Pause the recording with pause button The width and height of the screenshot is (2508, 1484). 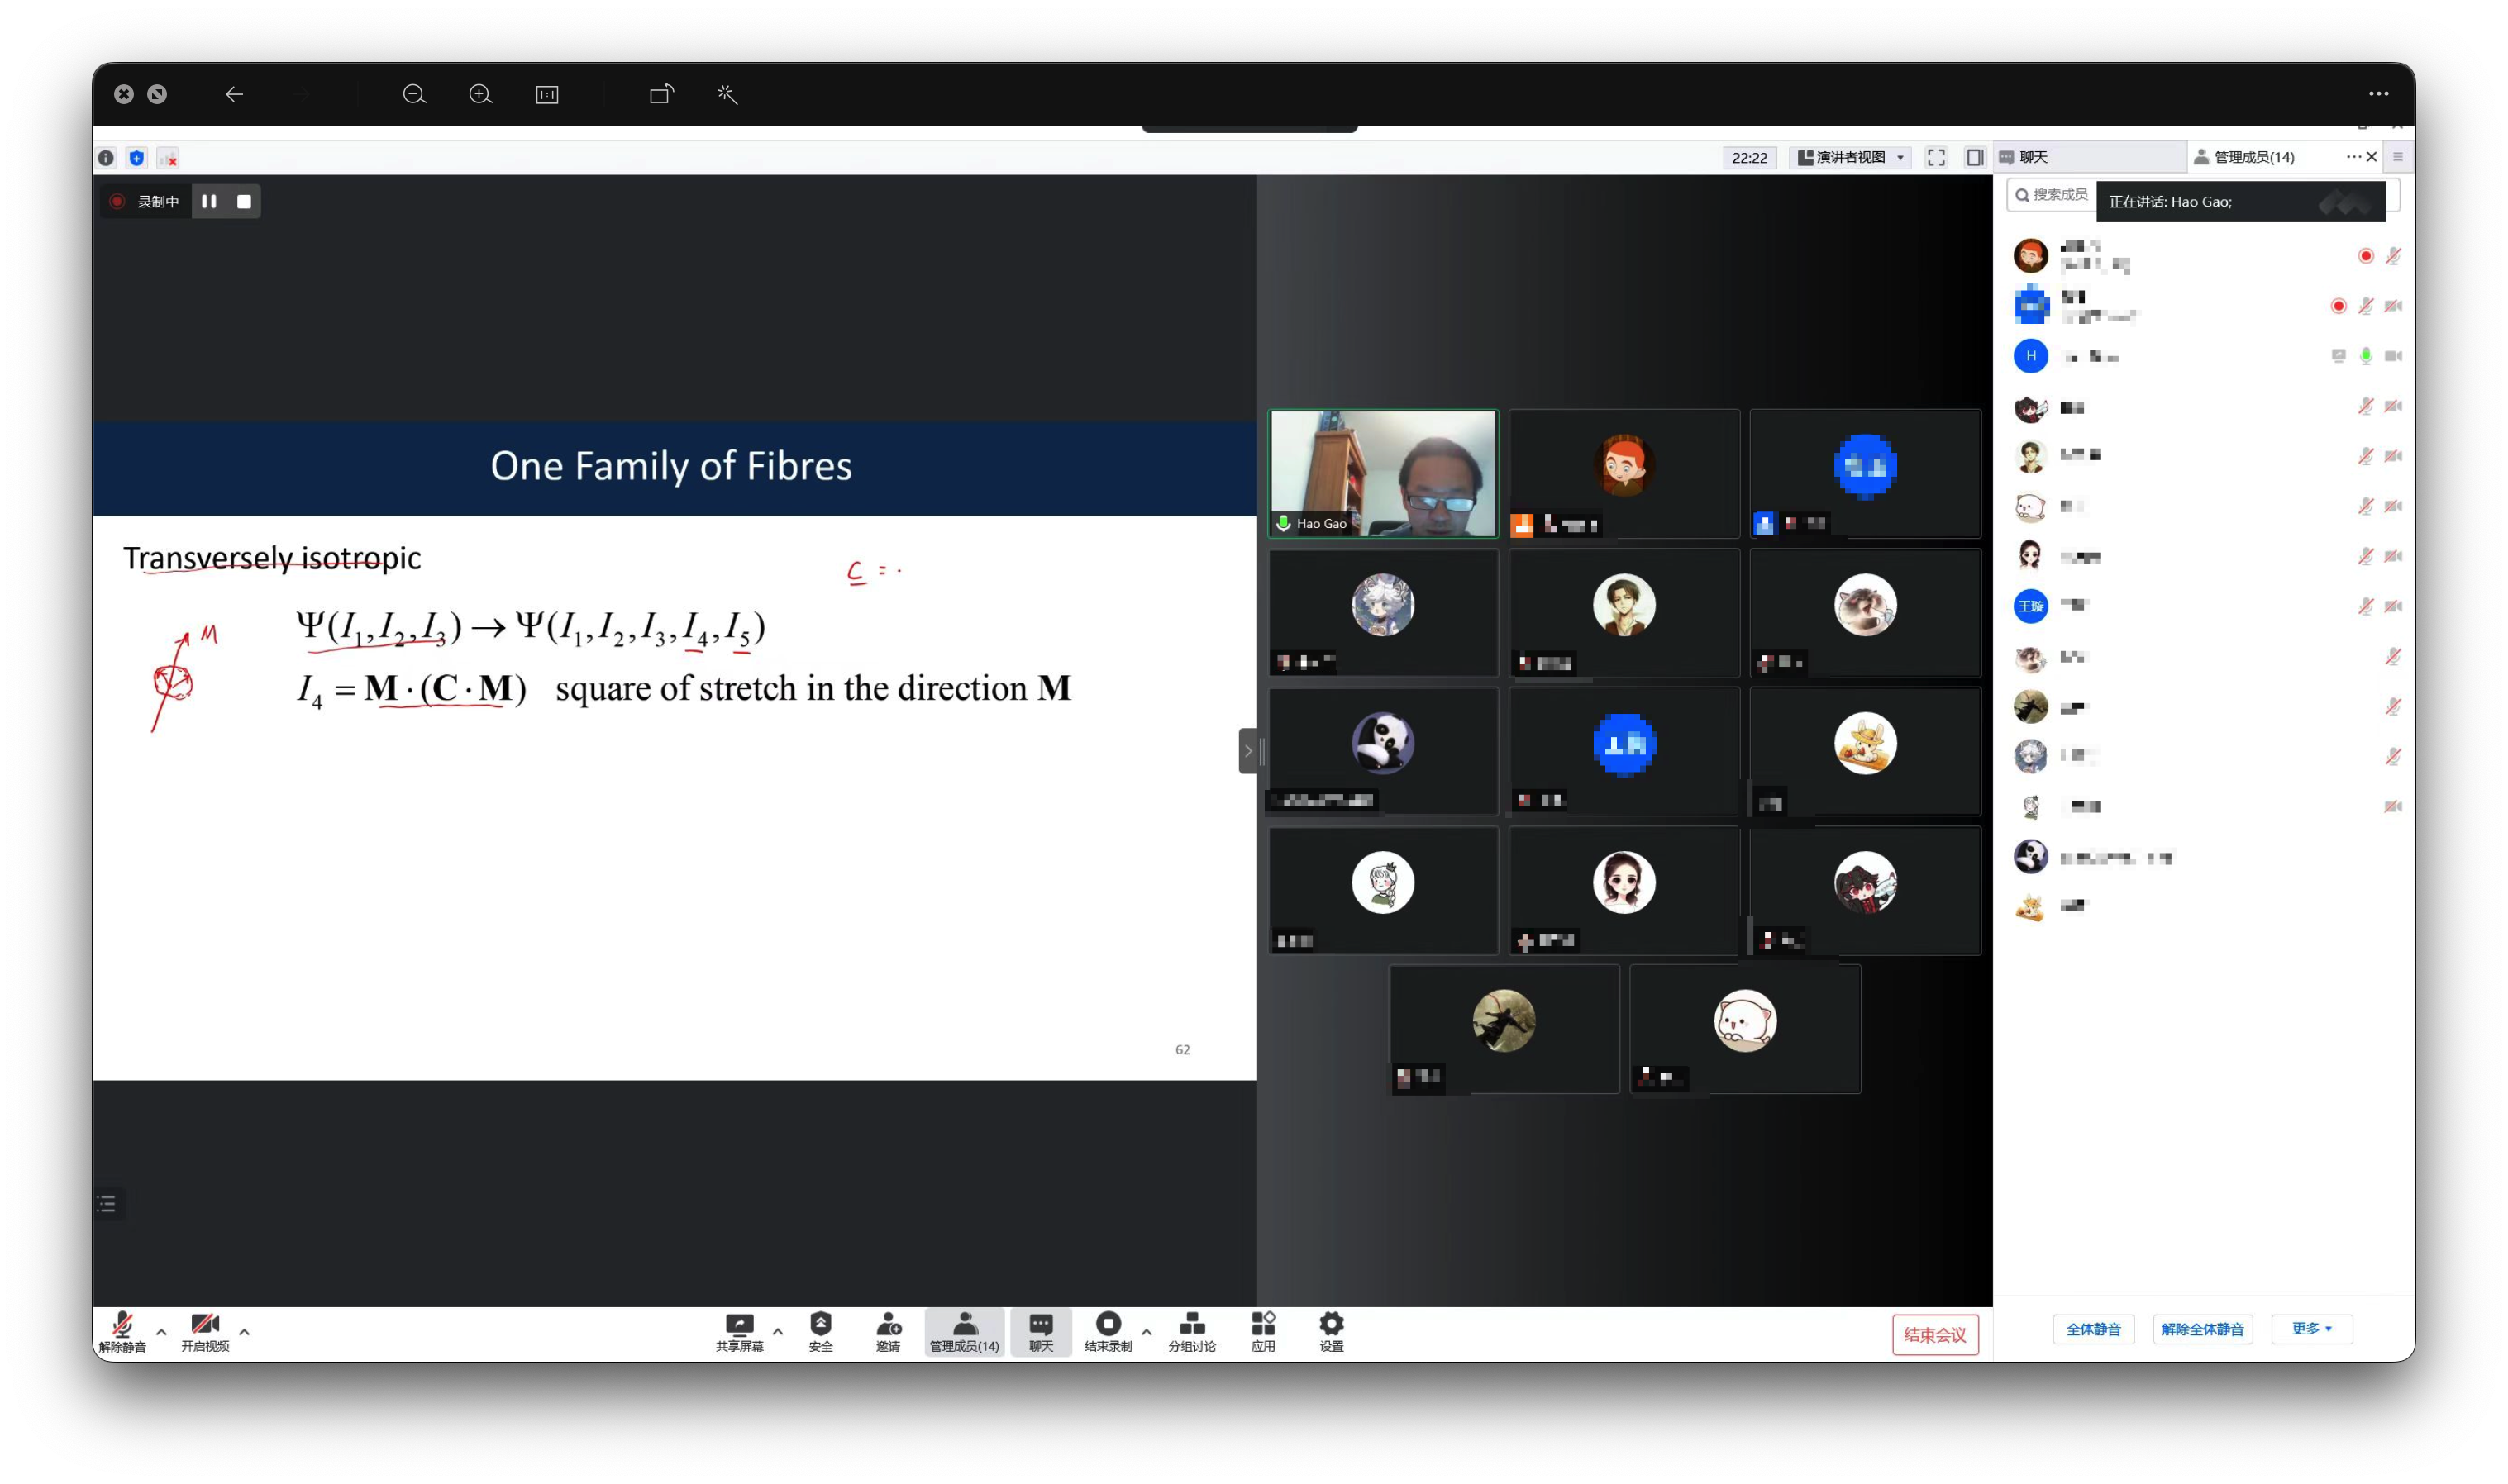tap(209, 201)
